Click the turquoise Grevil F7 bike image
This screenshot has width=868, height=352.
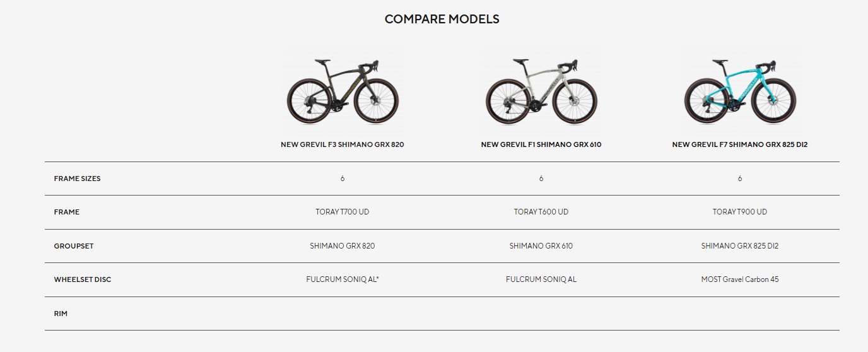tap(740, 91)
